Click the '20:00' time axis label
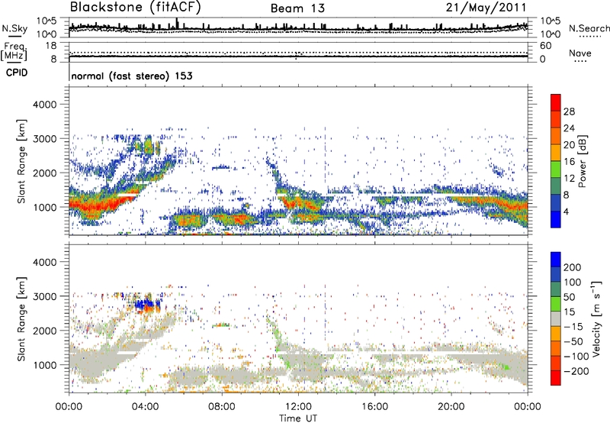 (x=451, y=407)
